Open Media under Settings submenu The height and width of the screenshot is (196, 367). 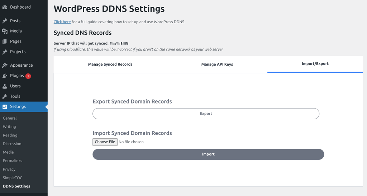(x=8, y=152)
